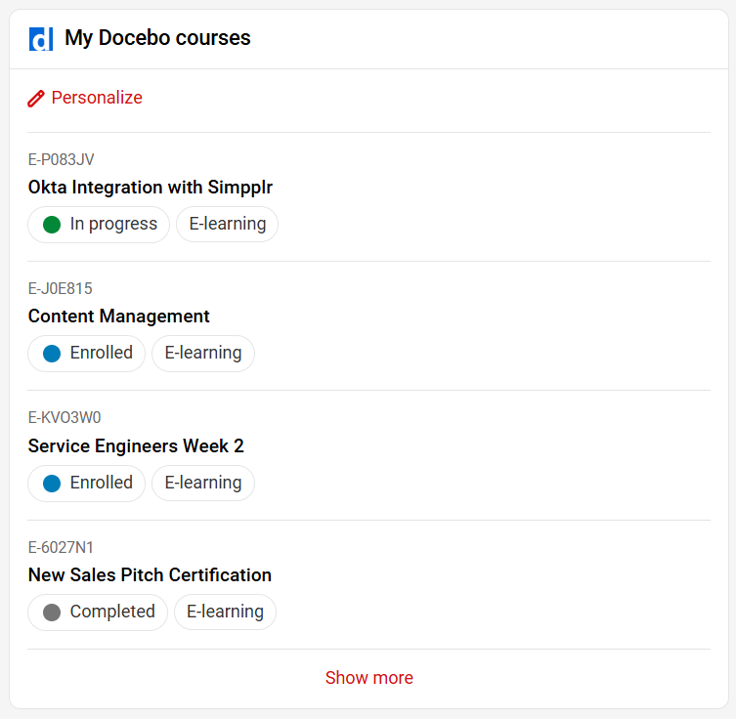This screenshot has width=736, height=719.
Task: Click Enrolled badge under Service Engineers
Action: coord(87,483)
